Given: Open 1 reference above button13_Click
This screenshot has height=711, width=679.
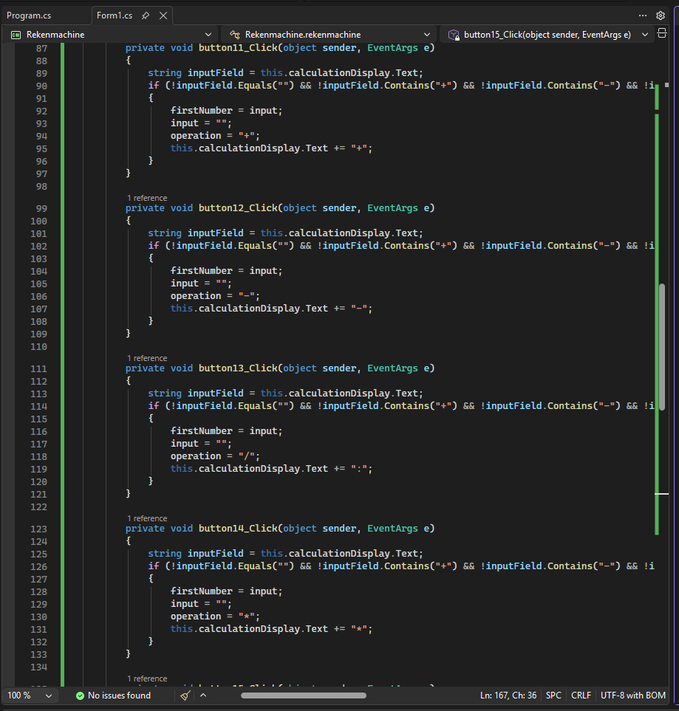Looking at the screenshot, I should [147, 358].
